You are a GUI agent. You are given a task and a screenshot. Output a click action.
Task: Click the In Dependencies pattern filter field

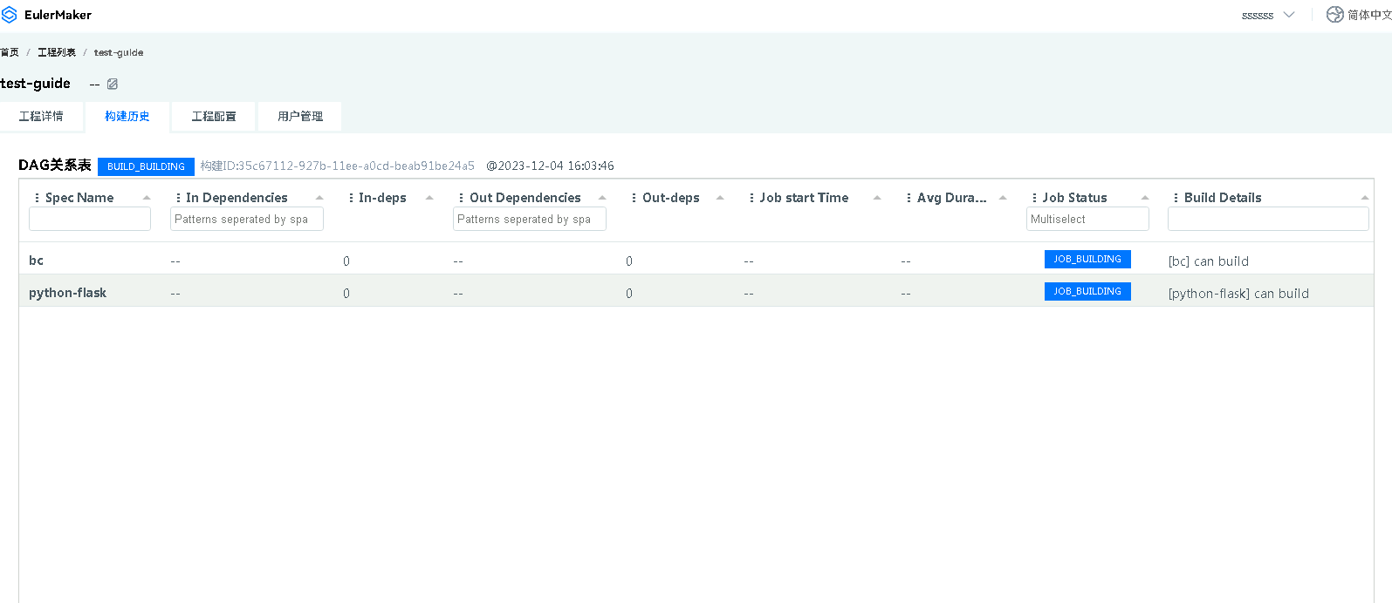coord(246,220)
